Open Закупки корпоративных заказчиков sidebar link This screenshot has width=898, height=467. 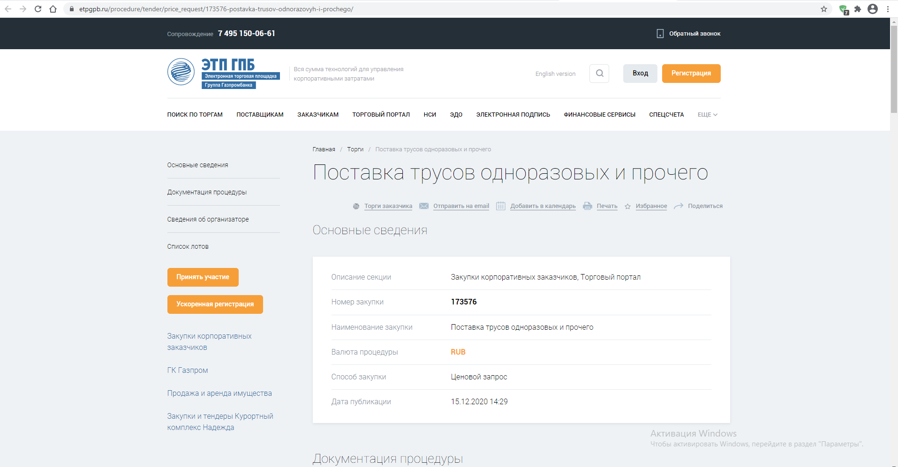pos(210,342)
